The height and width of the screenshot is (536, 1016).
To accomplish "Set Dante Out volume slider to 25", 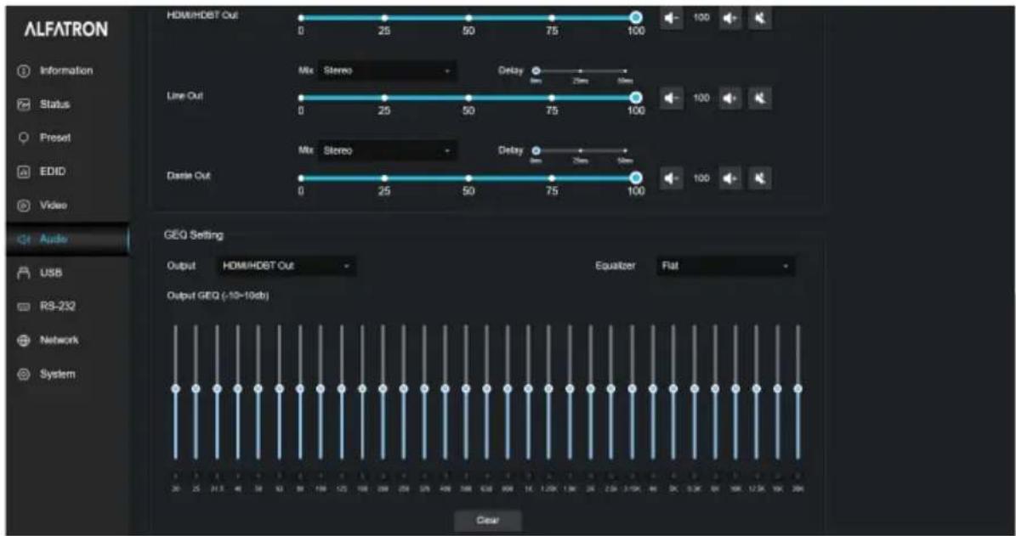I will (384, 178).
